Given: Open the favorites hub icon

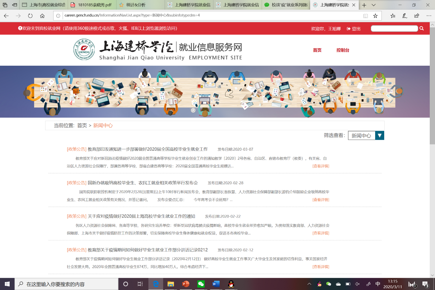Looking at the screenshot, I should point(393,16).
